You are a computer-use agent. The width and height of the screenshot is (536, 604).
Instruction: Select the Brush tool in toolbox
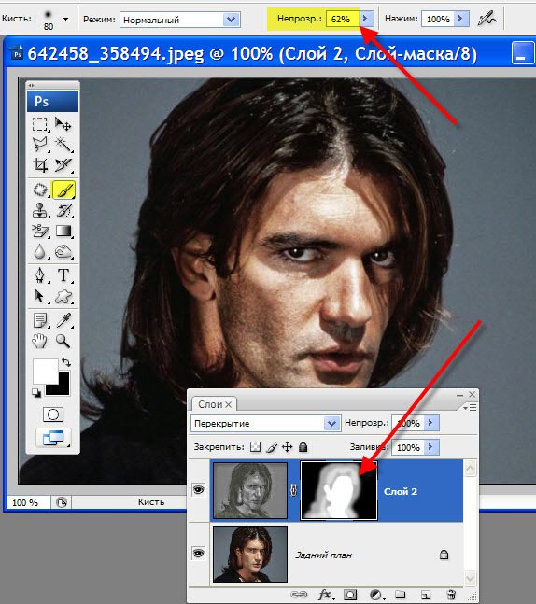point(63,190)
